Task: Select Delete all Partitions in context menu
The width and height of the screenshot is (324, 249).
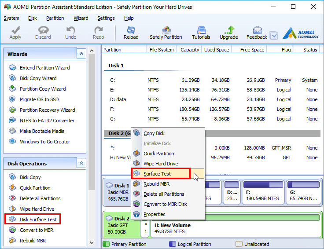Action: [168, 194]
